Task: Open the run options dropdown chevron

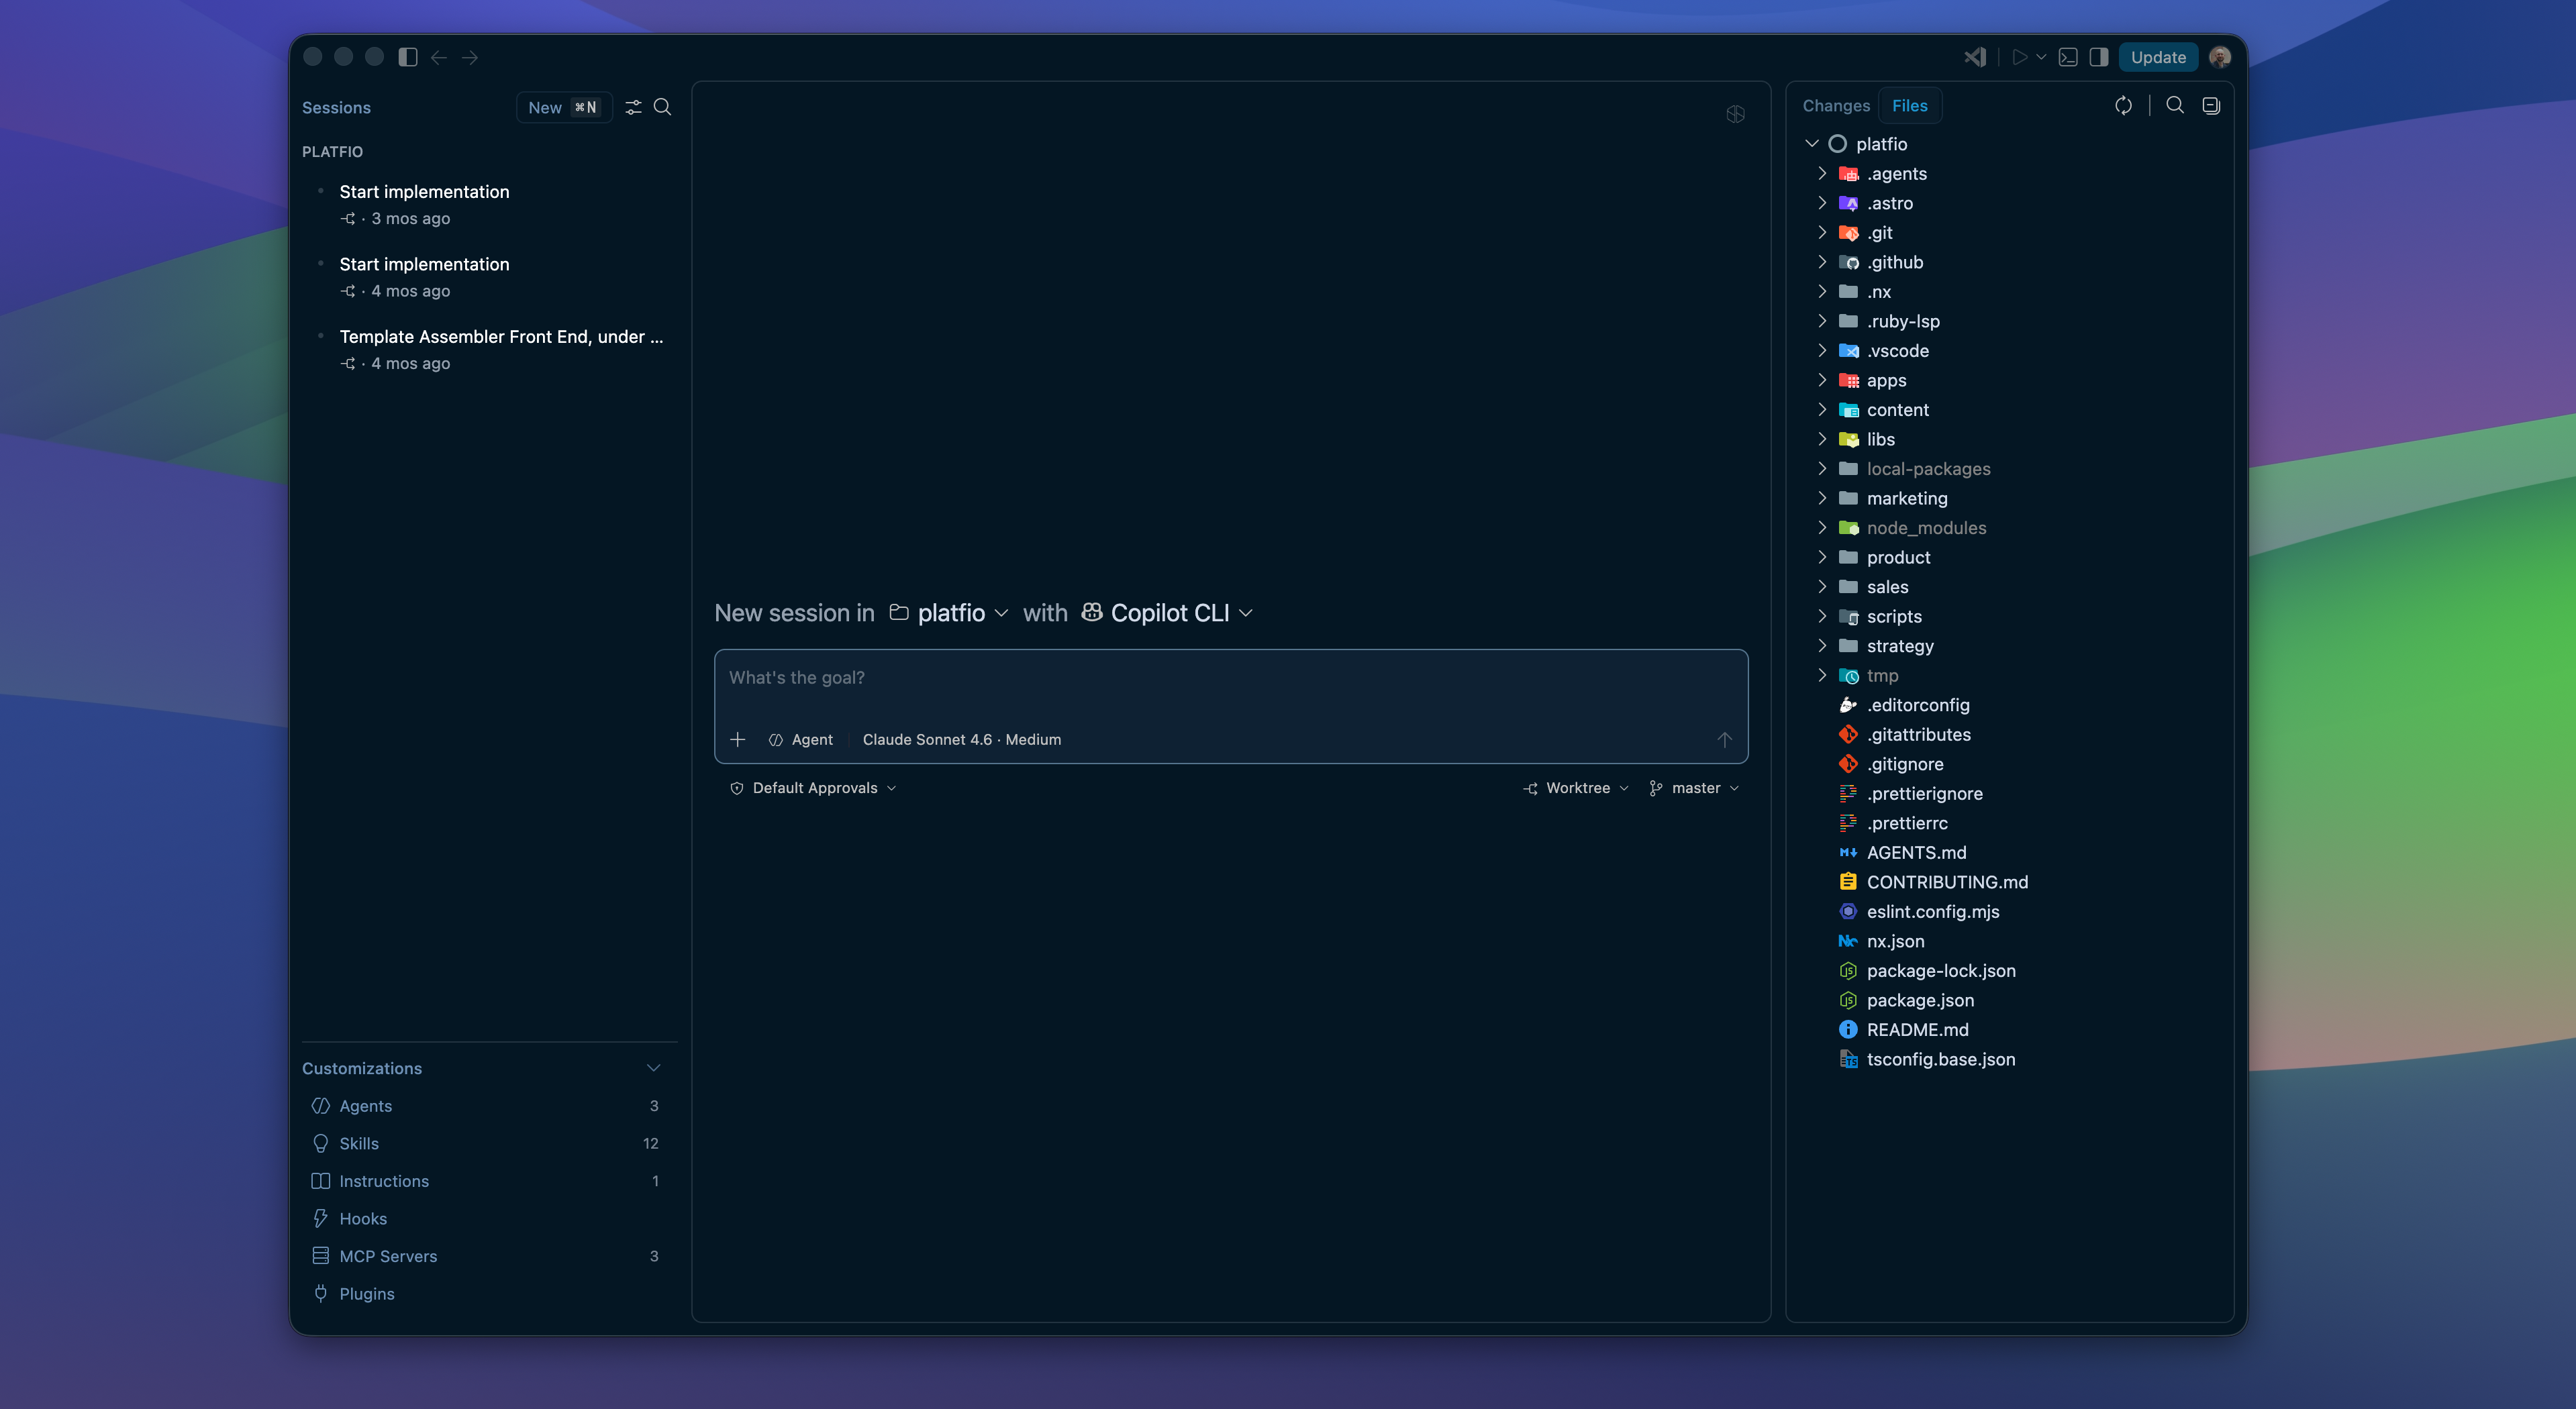Action: coord(2041,57)
